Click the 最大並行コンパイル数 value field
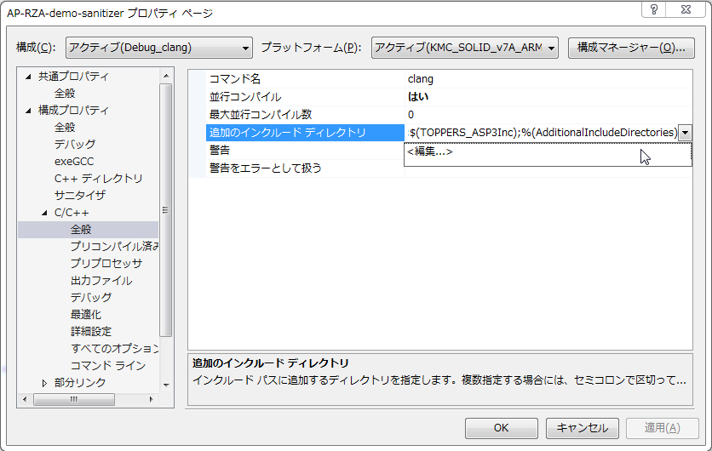Image resolution: width=712 pixels, height=451 pixels. 545,115
